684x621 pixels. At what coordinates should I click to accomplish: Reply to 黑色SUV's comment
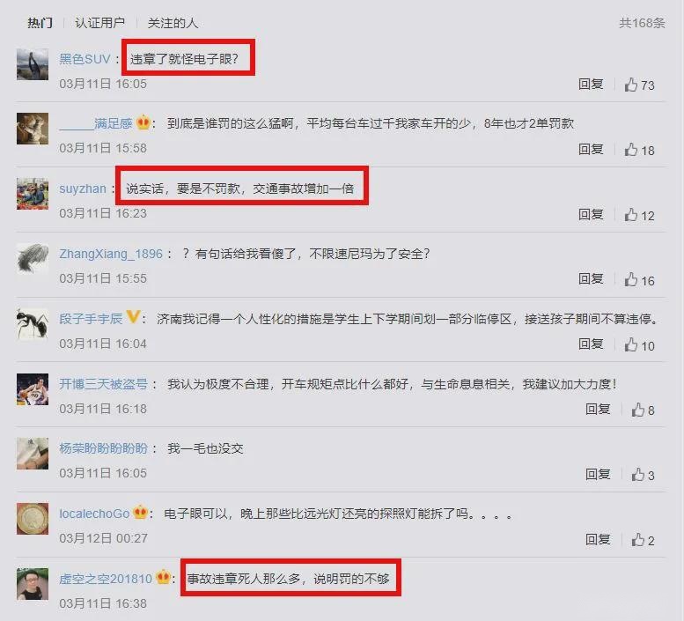591,84
